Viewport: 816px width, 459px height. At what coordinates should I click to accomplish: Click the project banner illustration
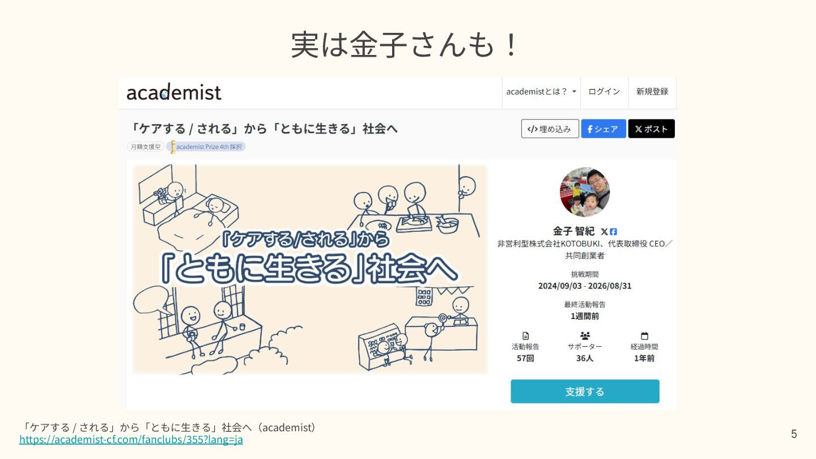310,269
